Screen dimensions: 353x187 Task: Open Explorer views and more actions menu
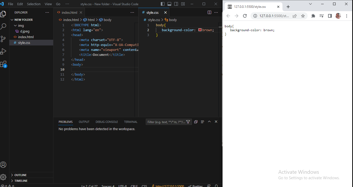(47, 12)
